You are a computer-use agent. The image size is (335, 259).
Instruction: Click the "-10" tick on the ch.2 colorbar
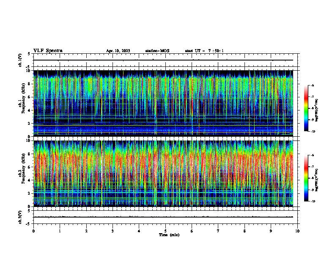click(x=313, y=201)
